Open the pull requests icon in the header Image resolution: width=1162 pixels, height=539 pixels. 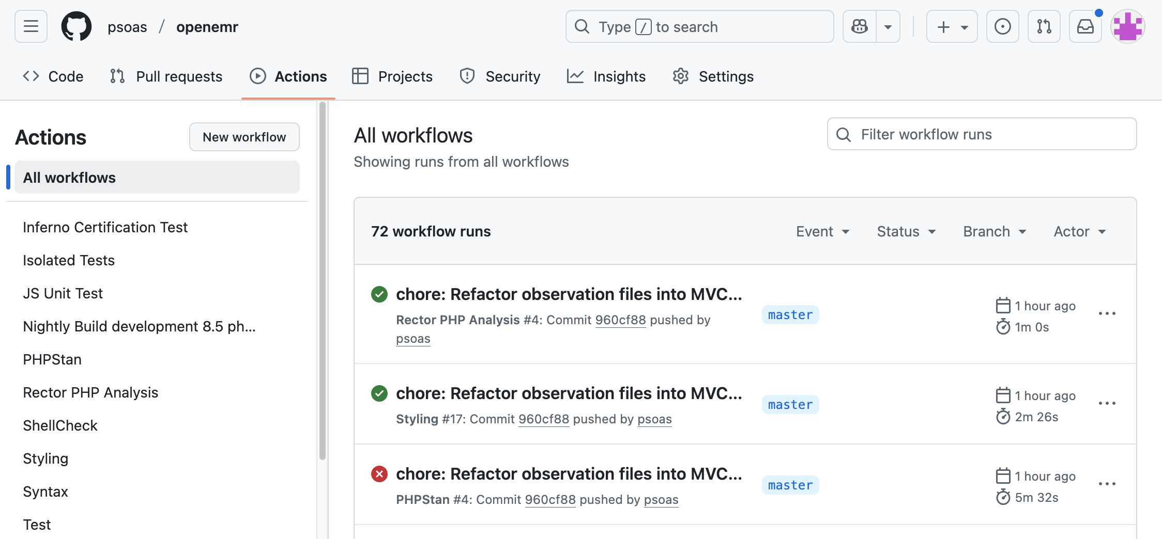click(1044, 26)
